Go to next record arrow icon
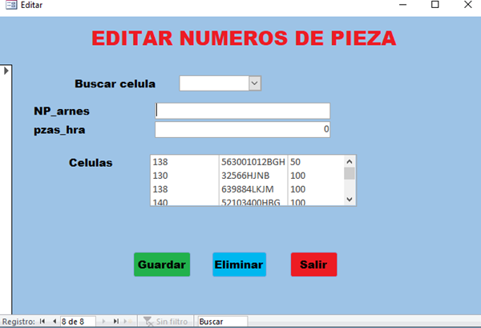The height and width of the screenshot is (328, 481). (103, 322)
